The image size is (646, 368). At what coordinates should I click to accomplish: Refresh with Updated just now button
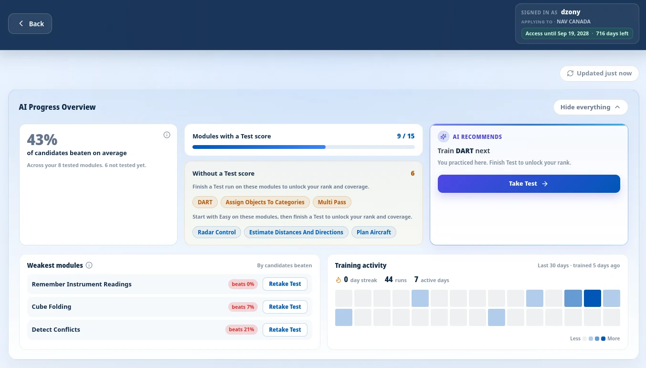599,74
